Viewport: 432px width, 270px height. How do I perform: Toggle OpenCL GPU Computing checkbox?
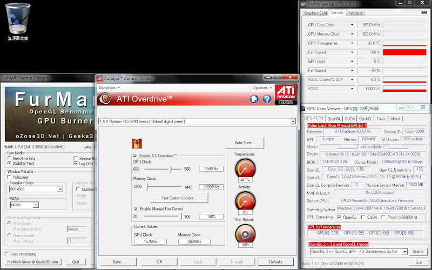click(x=339, y=217)
